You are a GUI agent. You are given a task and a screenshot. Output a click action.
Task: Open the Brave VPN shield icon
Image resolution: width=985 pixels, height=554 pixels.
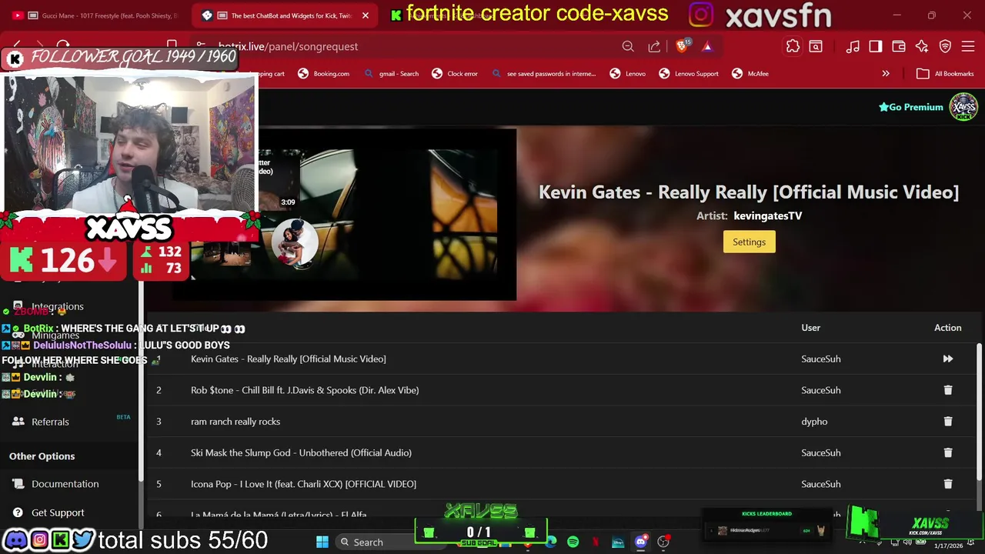click(945, 46)
